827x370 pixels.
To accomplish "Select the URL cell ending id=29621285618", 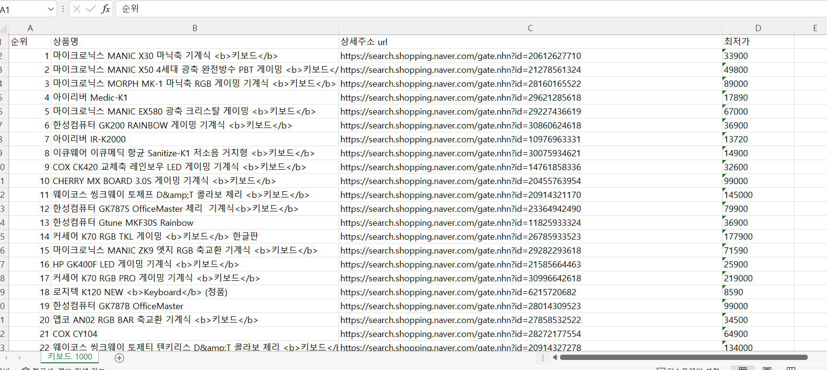I will pyautogui.click(x=530, y=97).
